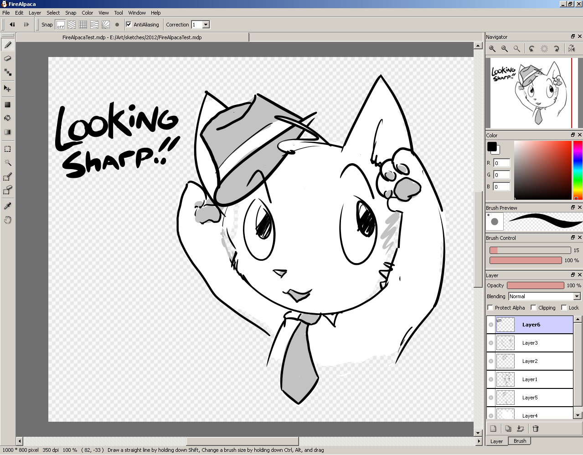Activate the Hand pan tool
This screenshot has width=583, height=455.
click(8, 220)
